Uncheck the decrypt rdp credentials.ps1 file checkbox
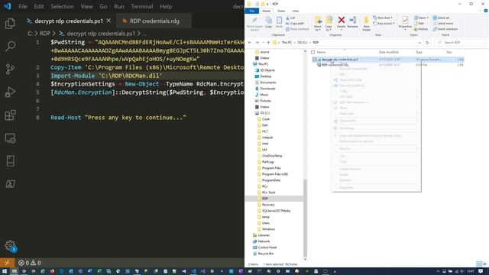This screenshot has width=489, height=275. [x=314, y=60]
